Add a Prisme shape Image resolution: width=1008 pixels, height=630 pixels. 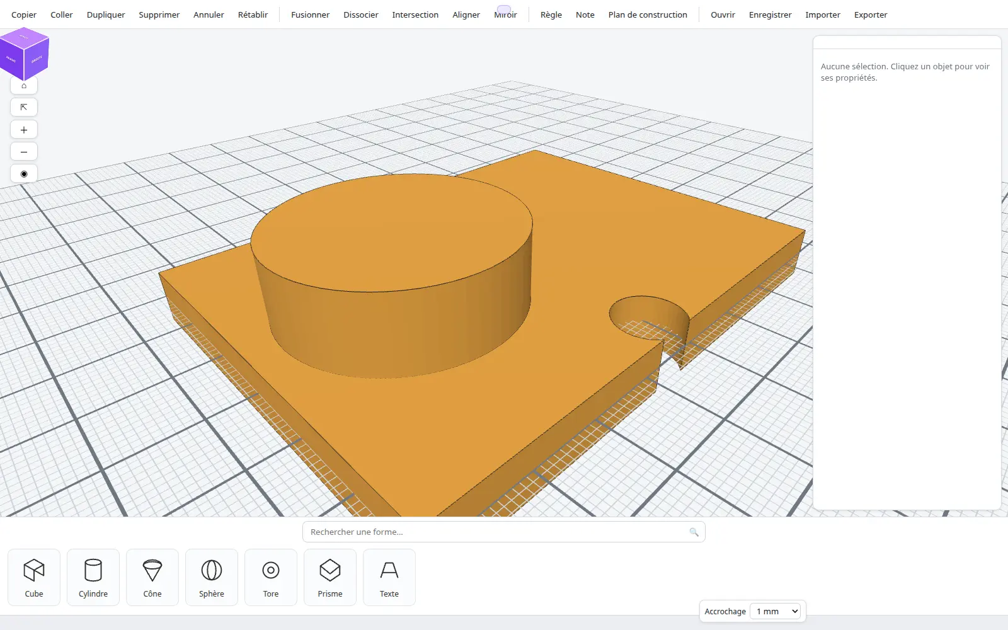(x=330, y=577)
